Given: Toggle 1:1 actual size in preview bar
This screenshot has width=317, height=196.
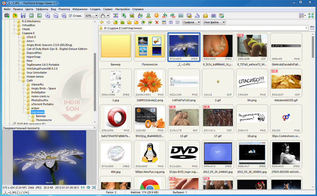Looking at the screenshot, I should point(82,187).
